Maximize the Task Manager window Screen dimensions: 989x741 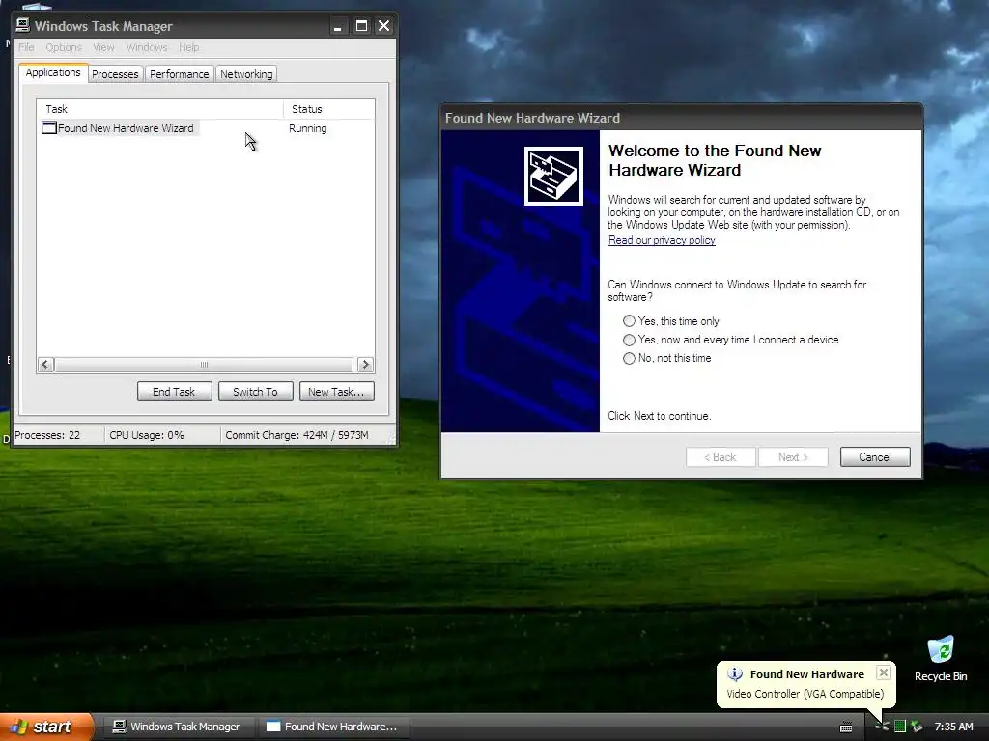coord(361,26)
